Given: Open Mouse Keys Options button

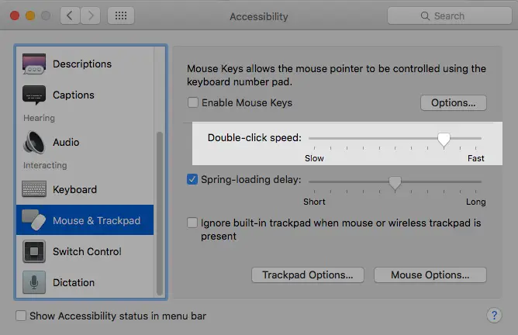Looking at the screenshot, I should pyautogui.click(x=453, y=102).
